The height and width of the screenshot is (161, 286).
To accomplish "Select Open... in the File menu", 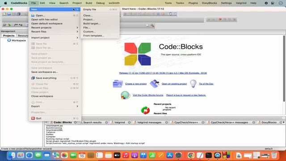I will coord(55,16).
